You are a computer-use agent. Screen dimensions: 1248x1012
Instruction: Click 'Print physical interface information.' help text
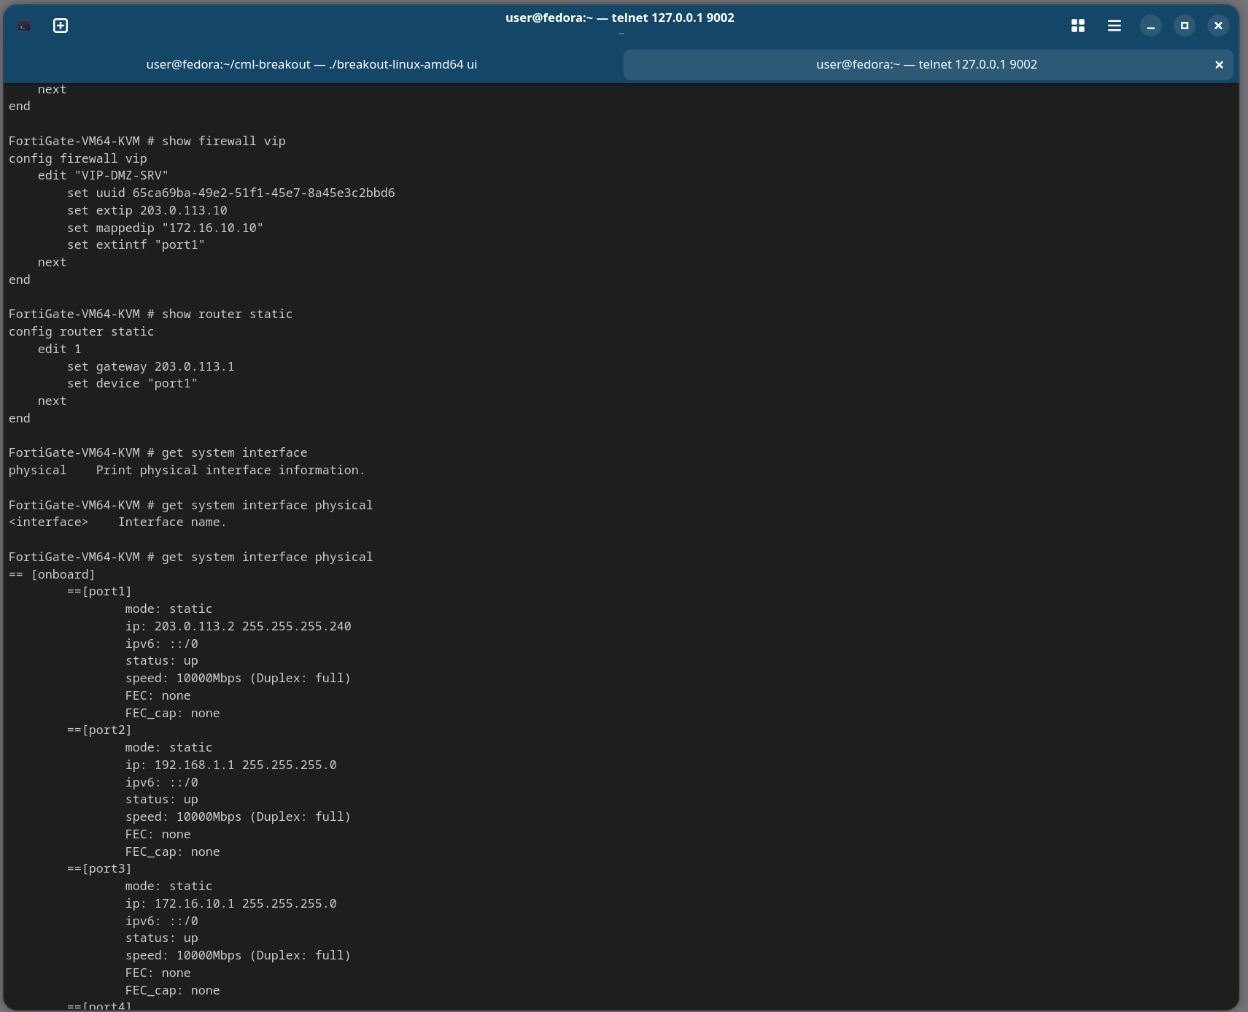(x=230, y=470)
